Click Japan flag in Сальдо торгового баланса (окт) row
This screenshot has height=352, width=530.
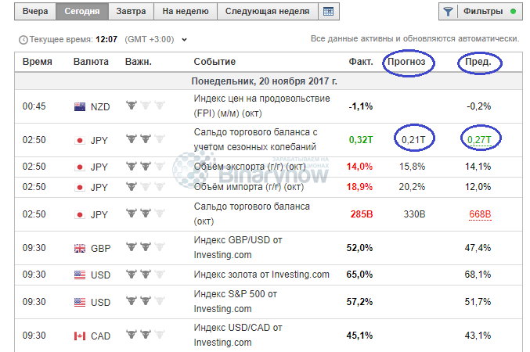[x=80, y=214]
